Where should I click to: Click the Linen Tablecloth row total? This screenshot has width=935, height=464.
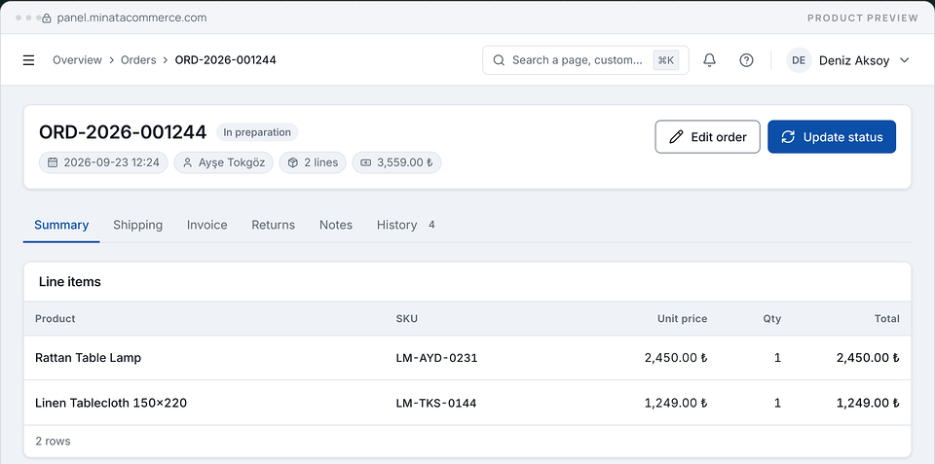(868, 404)
